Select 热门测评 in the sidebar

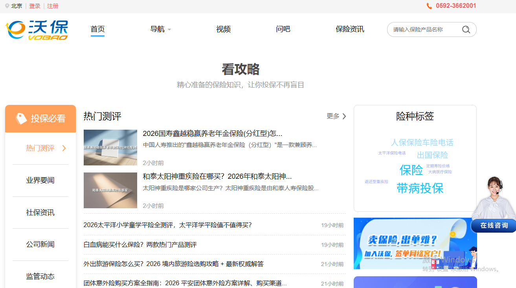(x=40, y=148)
